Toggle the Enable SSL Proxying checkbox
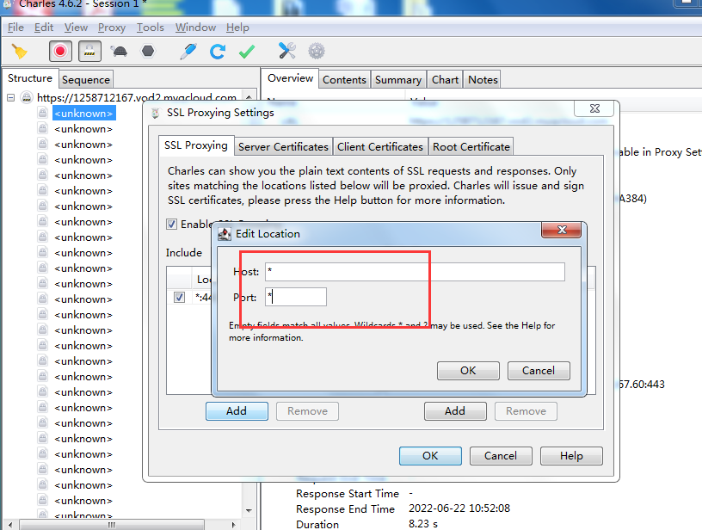The width and height of the screenshot is (702, 530). (x=172, y=225)
